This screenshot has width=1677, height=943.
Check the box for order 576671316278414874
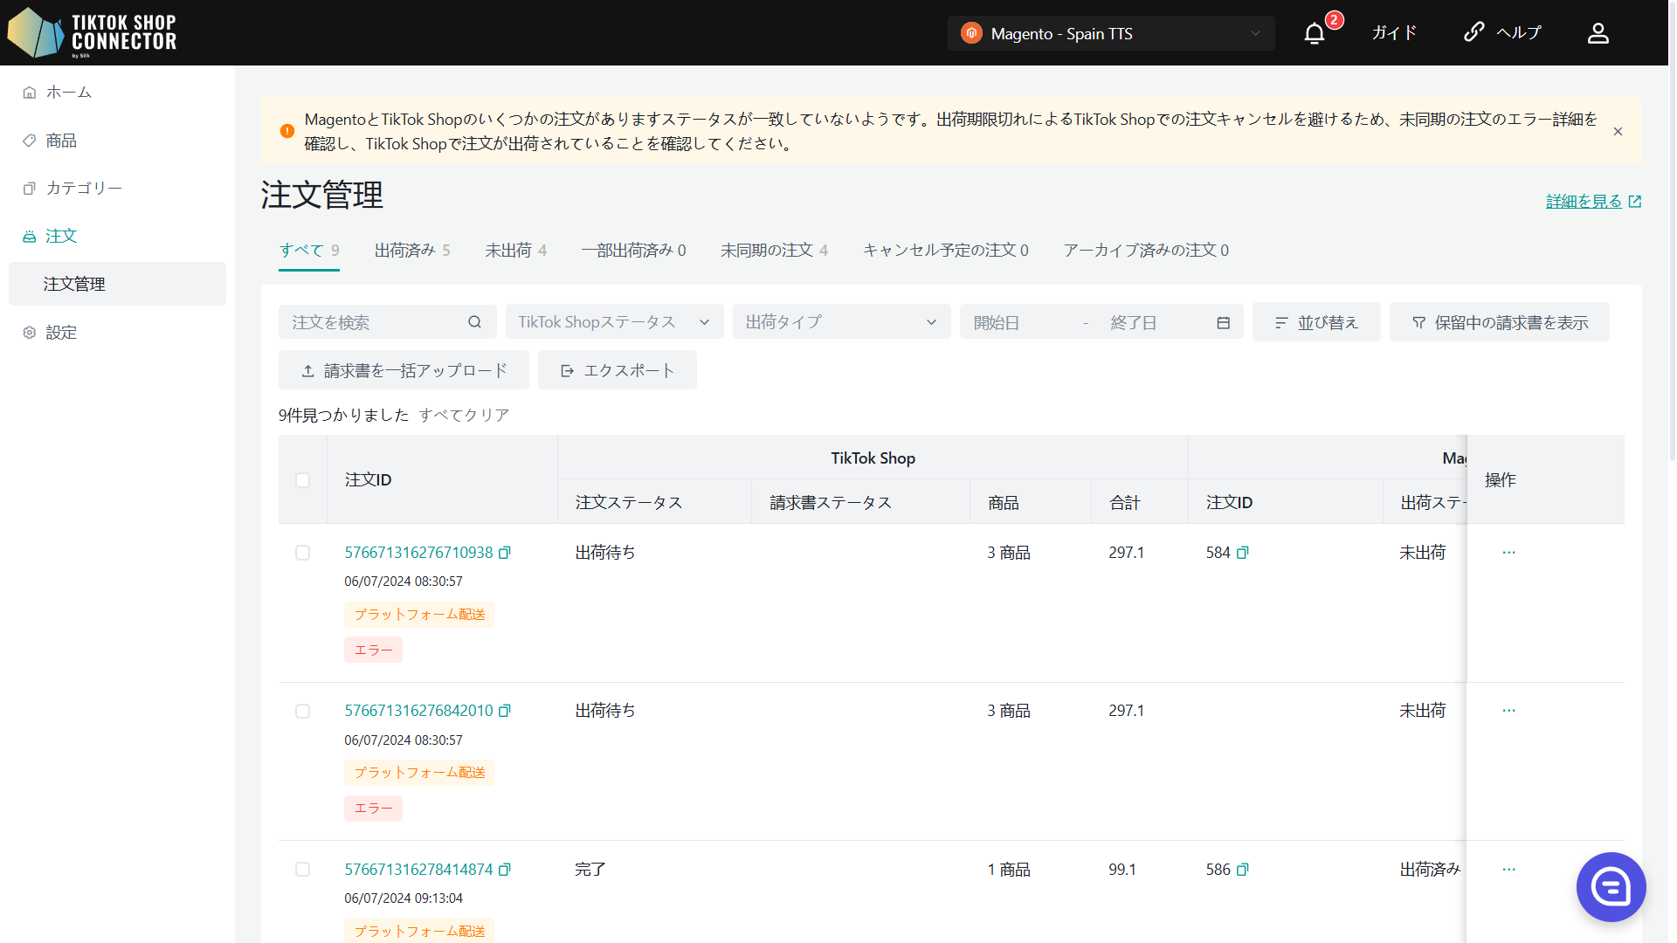tap(302, 870)
